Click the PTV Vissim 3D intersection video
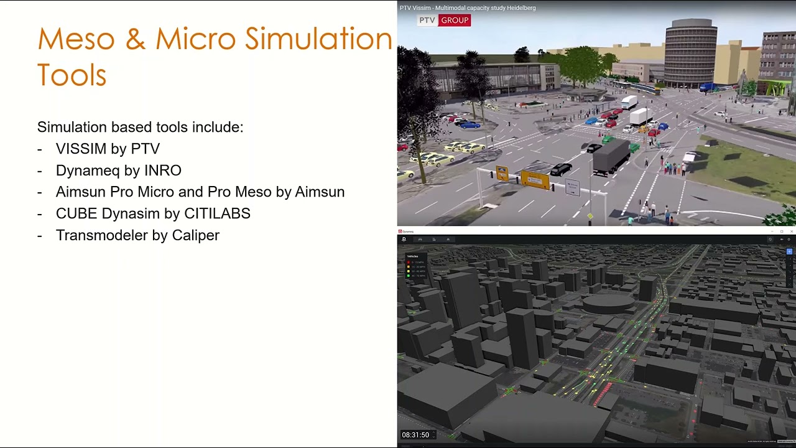 596,113
